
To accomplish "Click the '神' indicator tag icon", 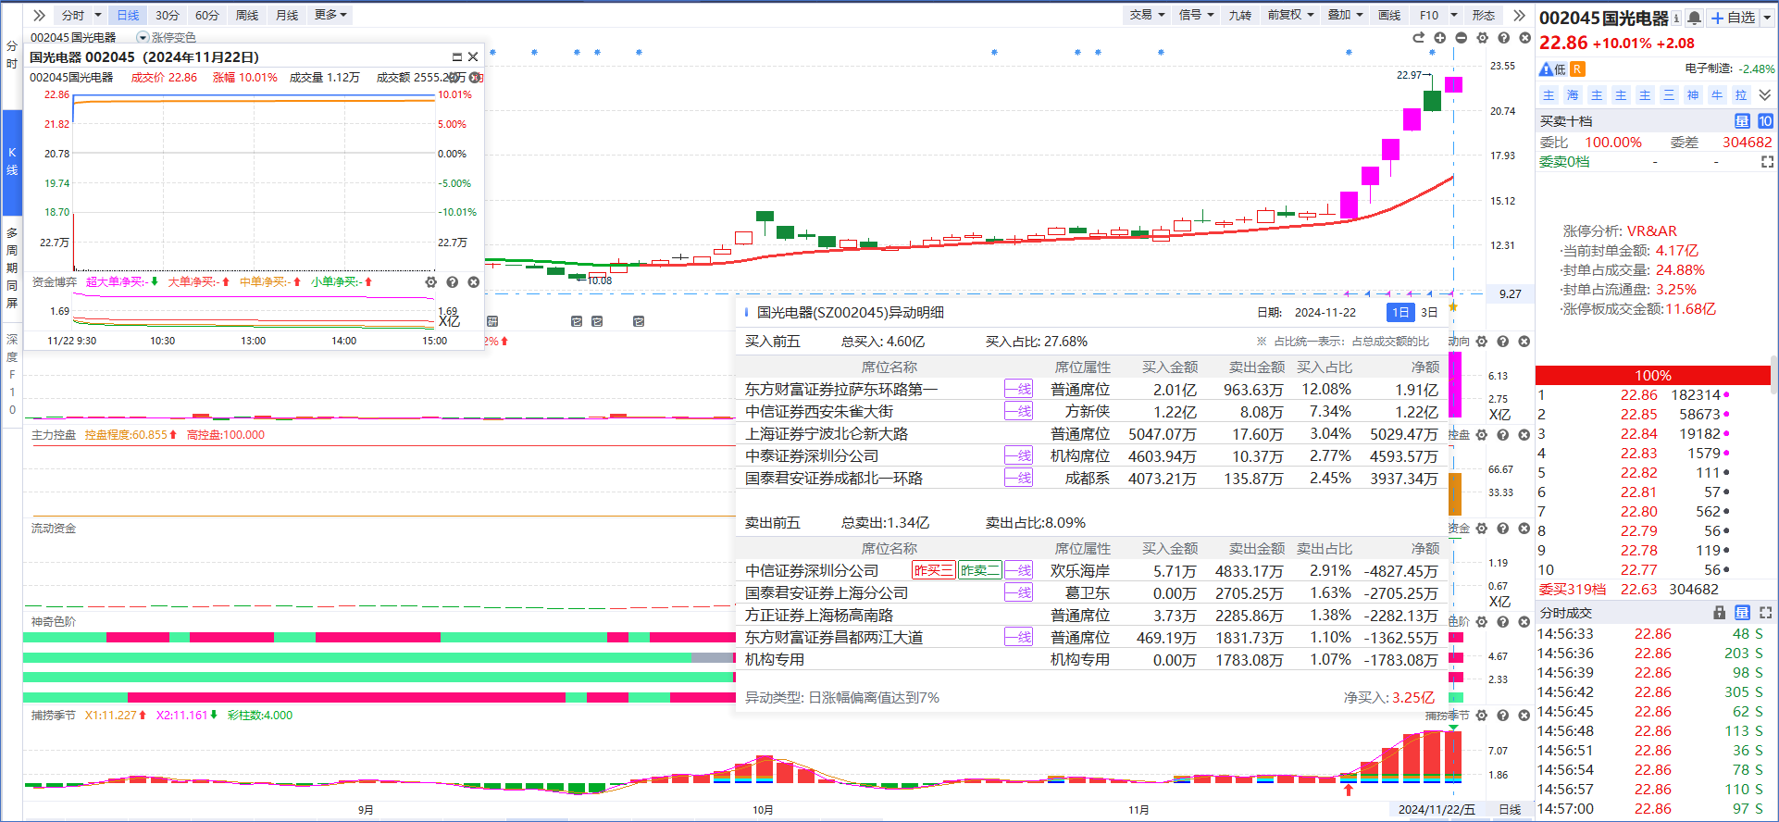I will pyautogui.click(x=1693, y=95).
